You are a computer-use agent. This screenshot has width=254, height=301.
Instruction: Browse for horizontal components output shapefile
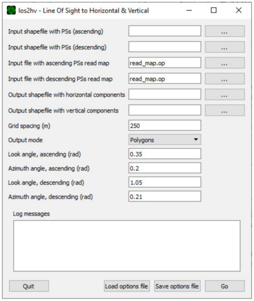[225, 94]
